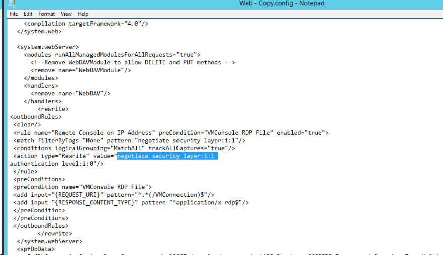The width and height of the screenshot is (443, 255).
Task: Click the highlighted "negotiate security layer:i:1" text
Action: tap(167, 156)
